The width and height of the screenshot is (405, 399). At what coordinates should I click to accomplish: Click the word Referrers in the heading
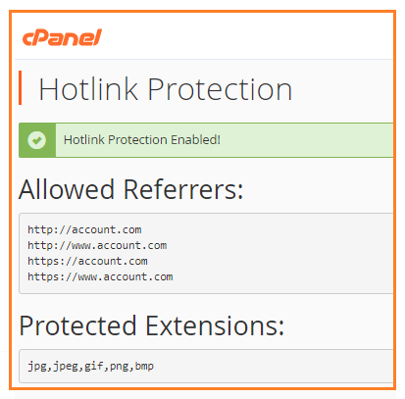pyautogui.click(x=183, y=189)
